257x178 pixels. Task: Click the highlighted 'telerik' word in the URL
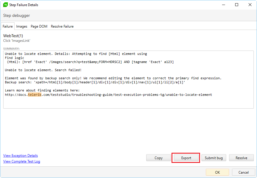pyautogui.click(x=35, y=95)
